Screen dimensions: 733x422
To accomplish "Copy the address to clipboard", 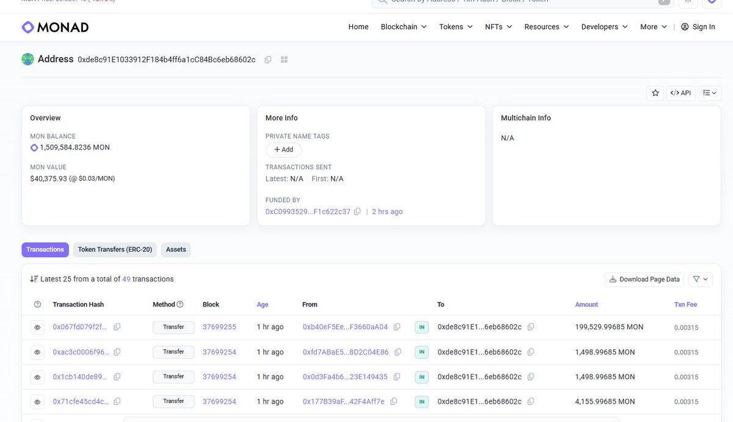I will [268, 59].
